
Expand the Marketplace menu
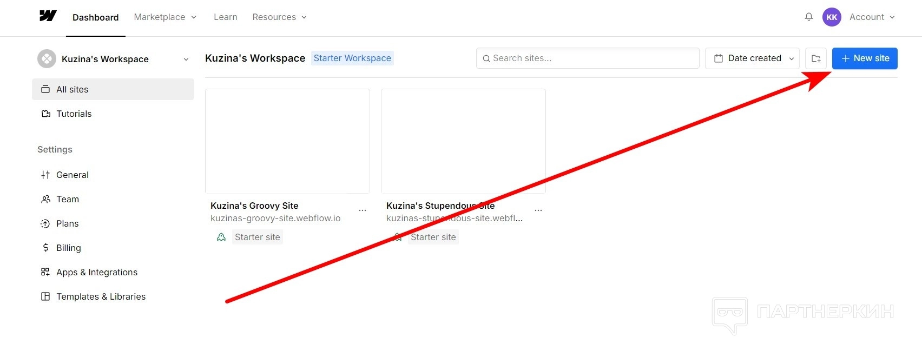click(165, 17)
